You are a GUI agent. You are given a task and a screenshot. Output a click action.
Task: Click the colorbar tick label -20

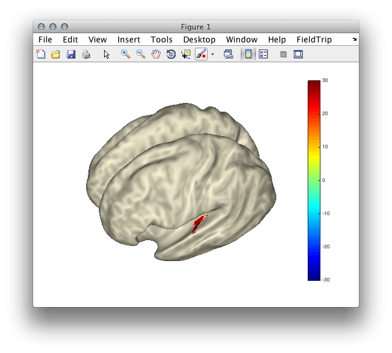click(x=326, y=247)
